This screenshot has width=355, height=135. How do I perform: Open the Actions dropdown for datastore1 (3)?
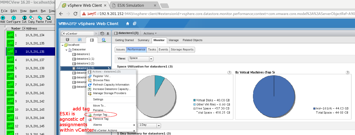pyautogui.click(x=150, y=33)
